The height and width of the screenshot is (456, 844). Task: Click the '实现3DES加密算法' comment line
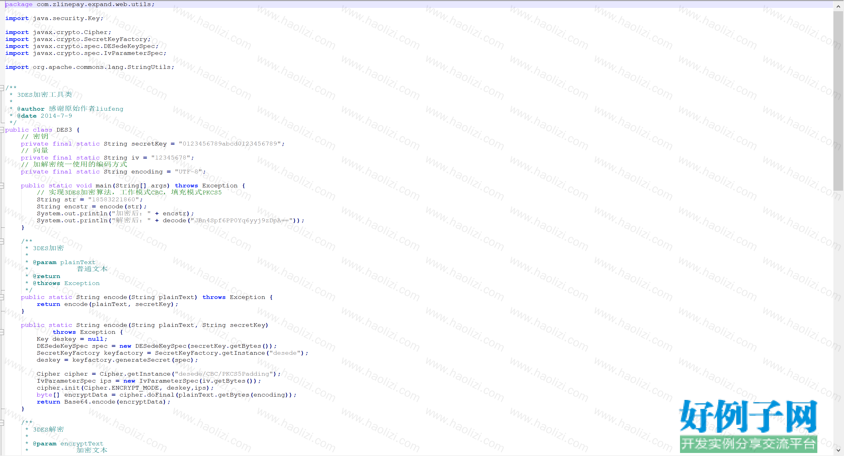coord(129,193)
